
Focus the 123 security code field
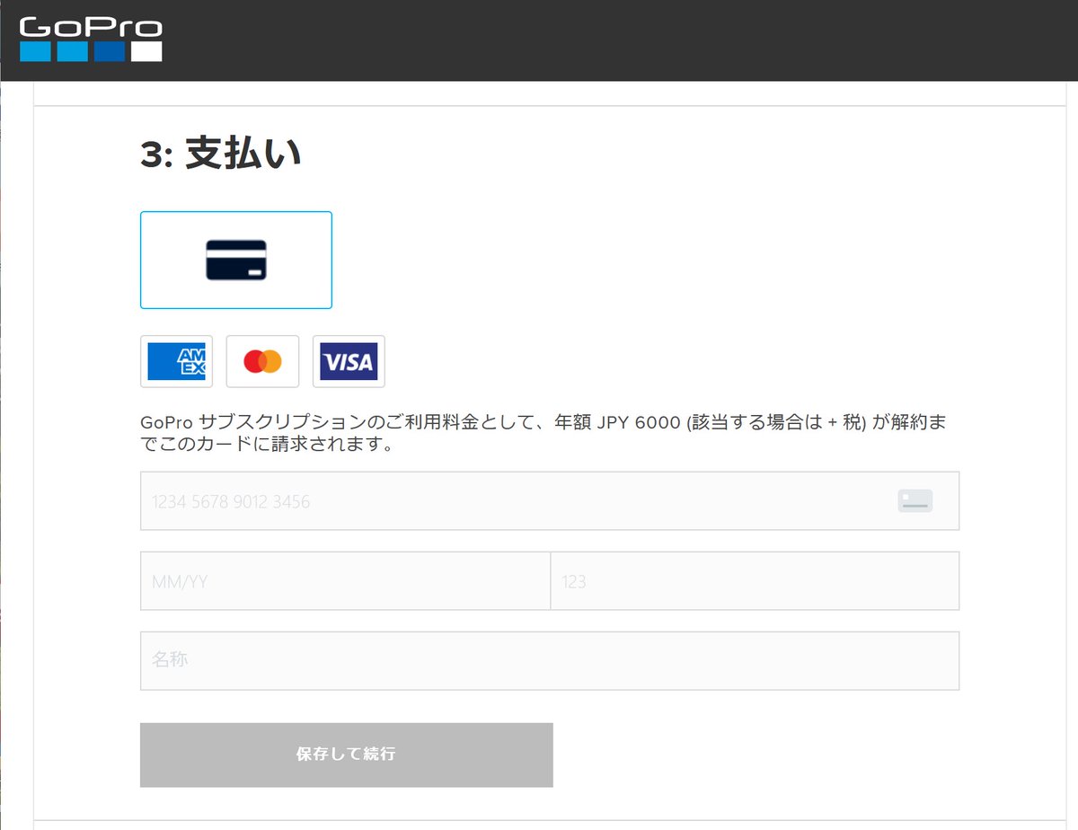coord(755,581)
